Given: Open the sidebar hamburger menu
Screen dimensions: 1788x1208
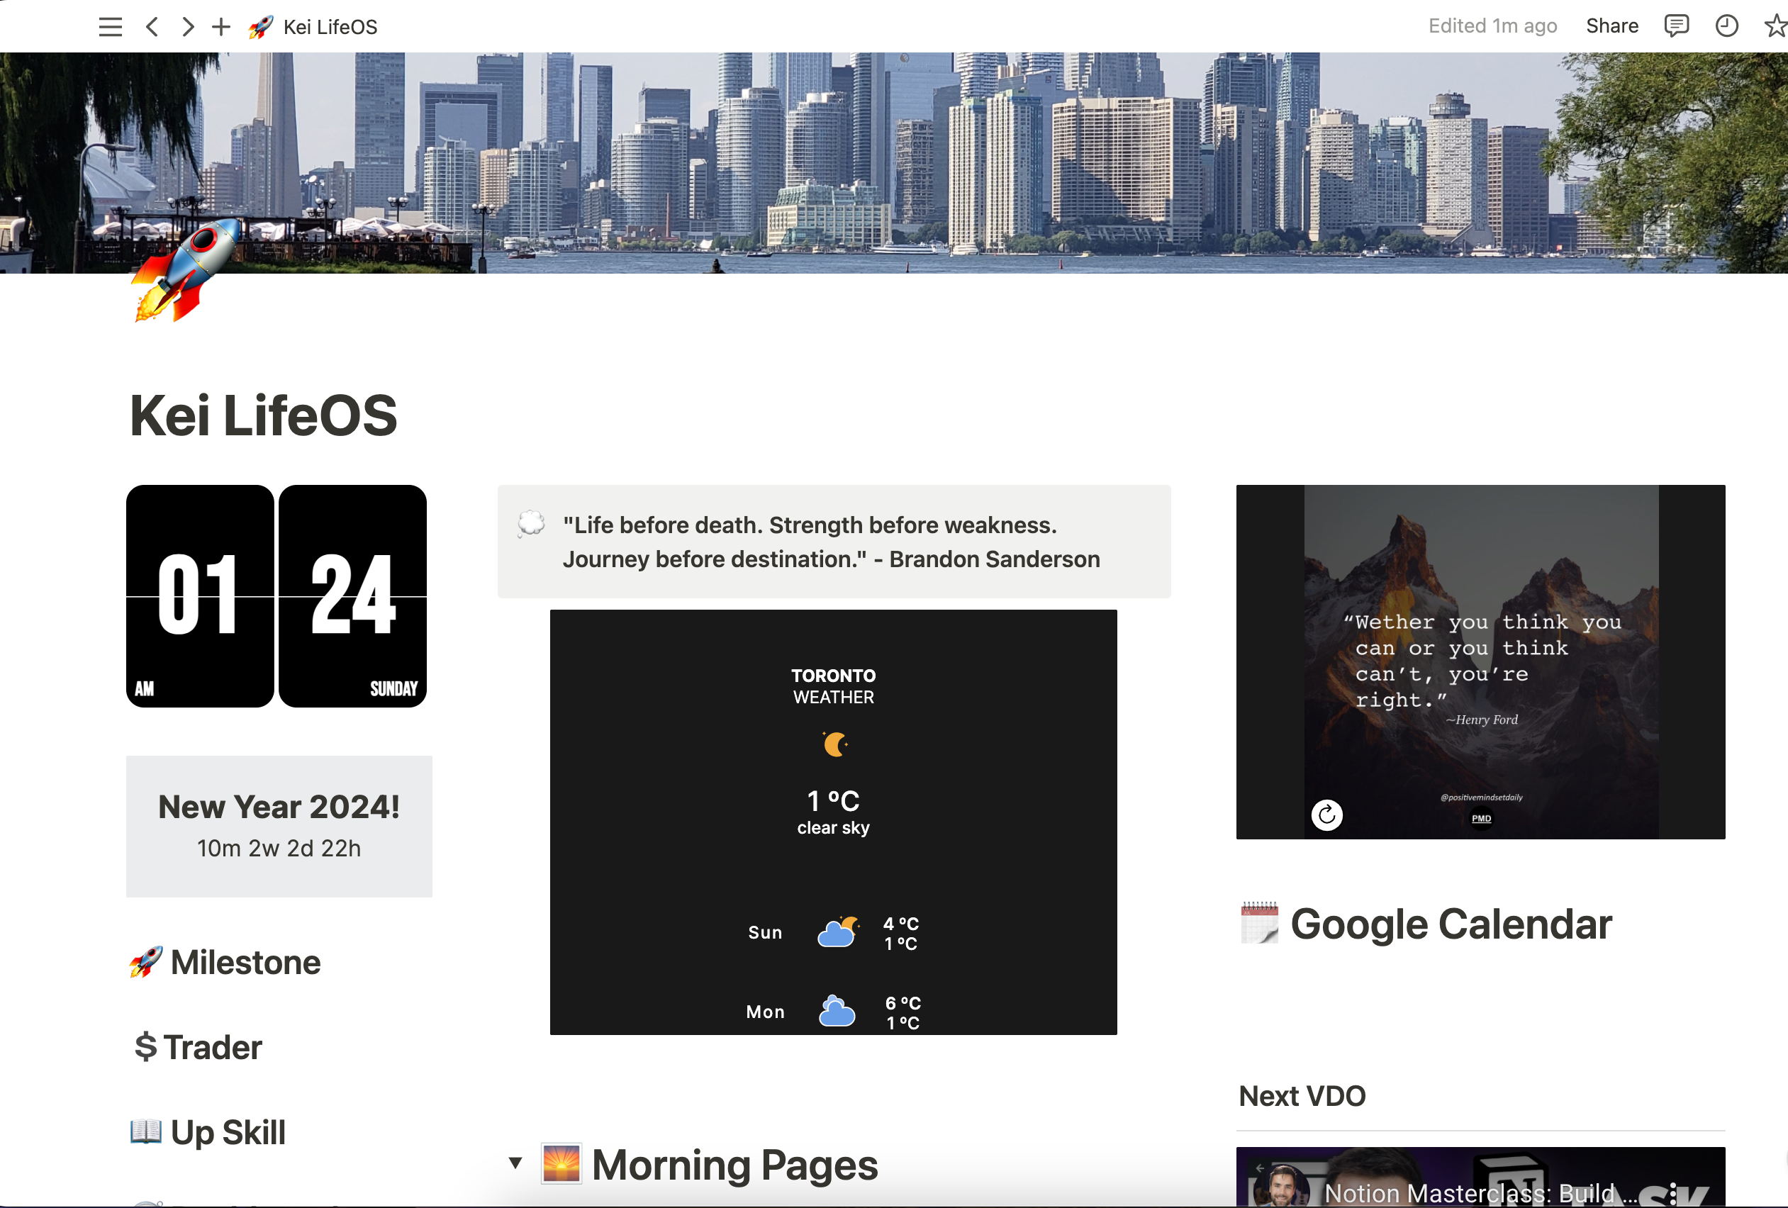Looking at the screenshot, I should point(110,27).
